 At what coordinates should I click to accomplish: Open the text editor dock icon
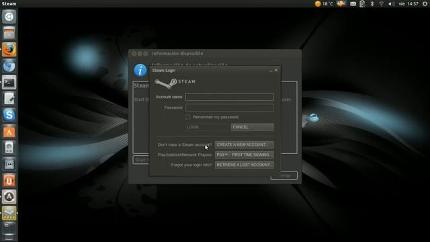(9, 99)
